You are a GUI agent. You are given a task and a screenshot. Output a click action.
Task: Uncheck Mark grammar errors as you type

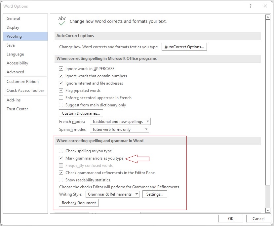pos(61,158)
